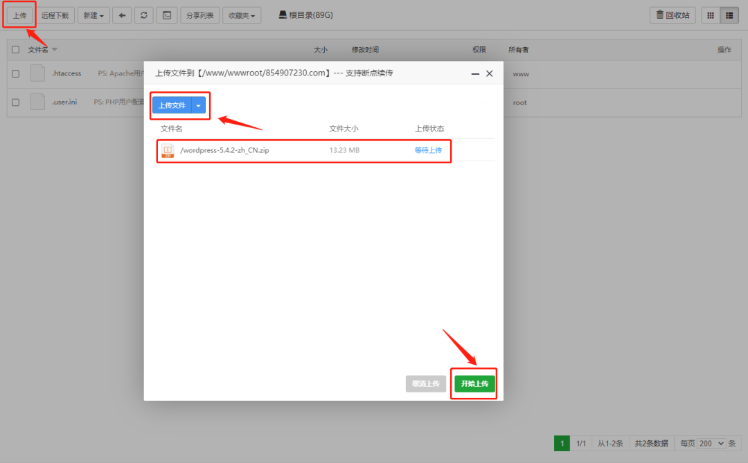
Task: Click the 1/1 page indicator
Action: (580, 444)
